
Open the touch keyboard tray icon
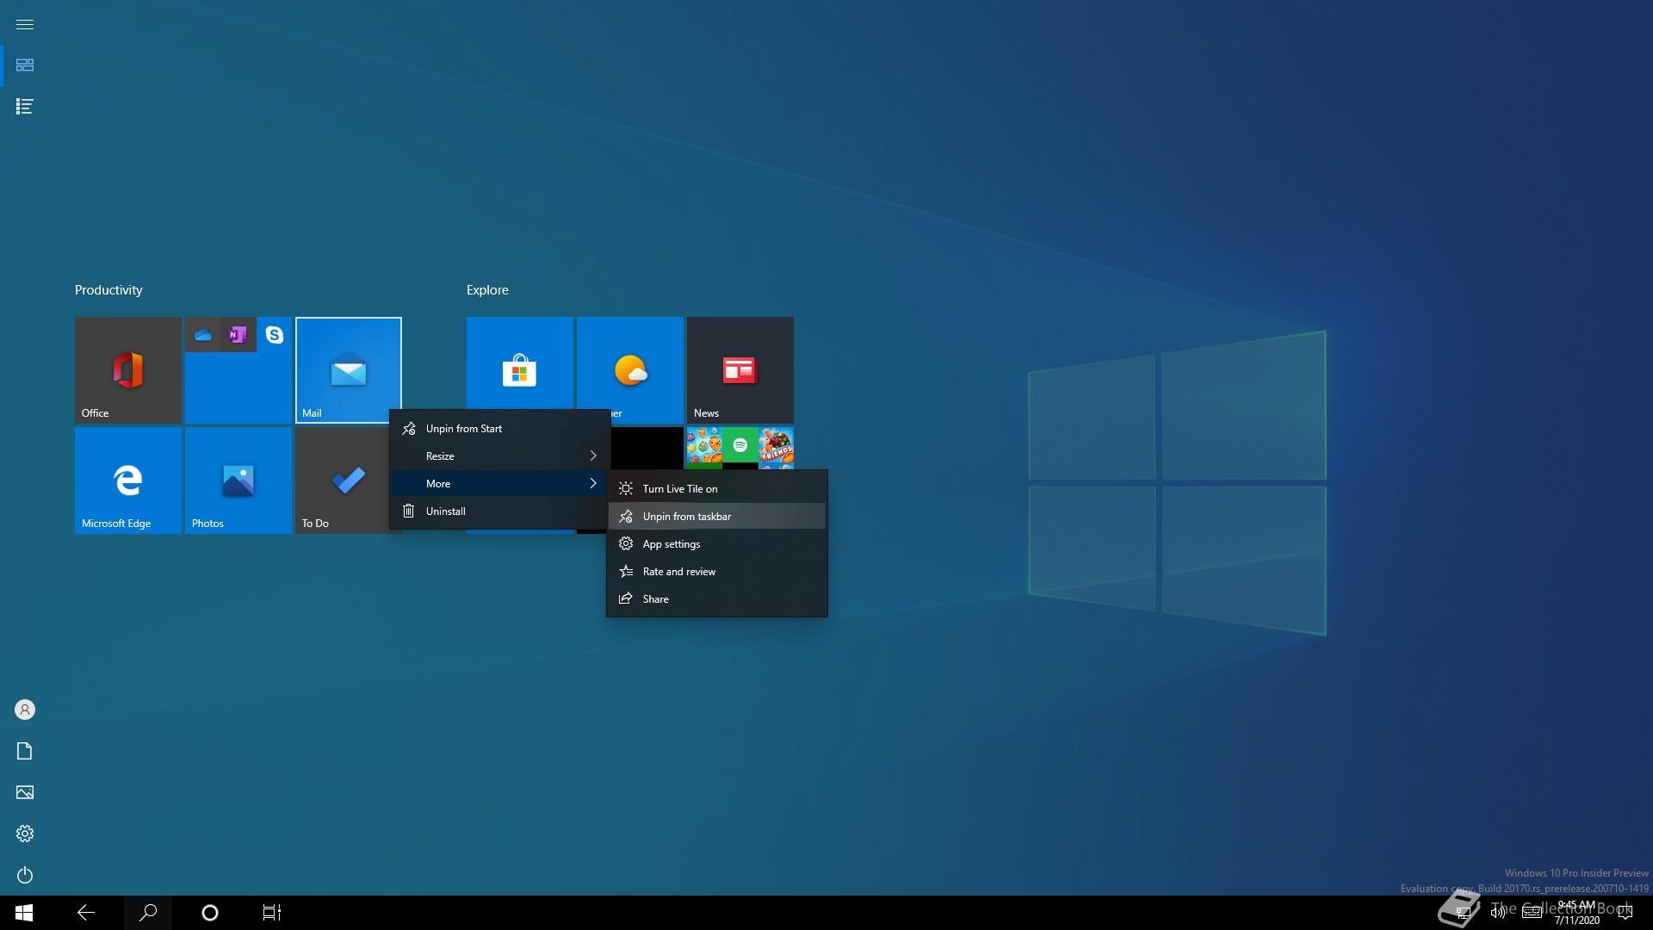click(x=1532, y=913)
